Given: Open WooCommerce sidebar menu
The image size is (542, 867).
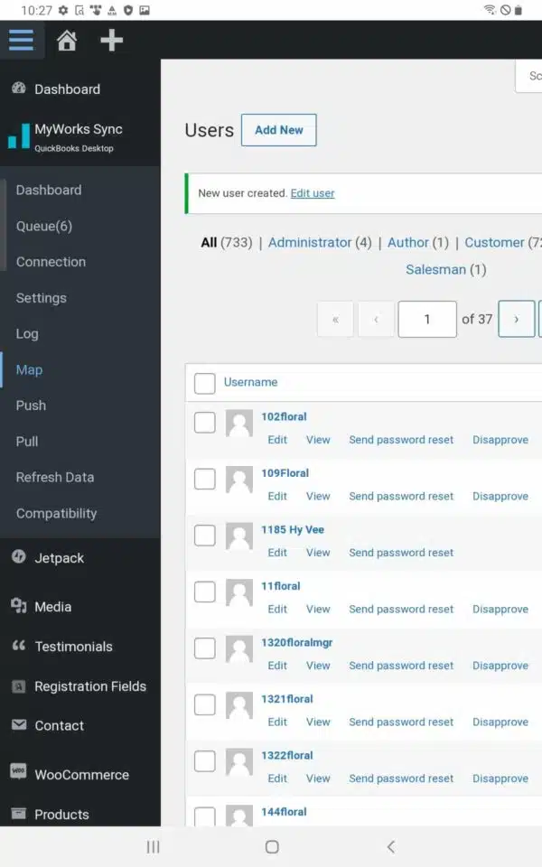Looking at the screenshot, I should click(81, 775).
